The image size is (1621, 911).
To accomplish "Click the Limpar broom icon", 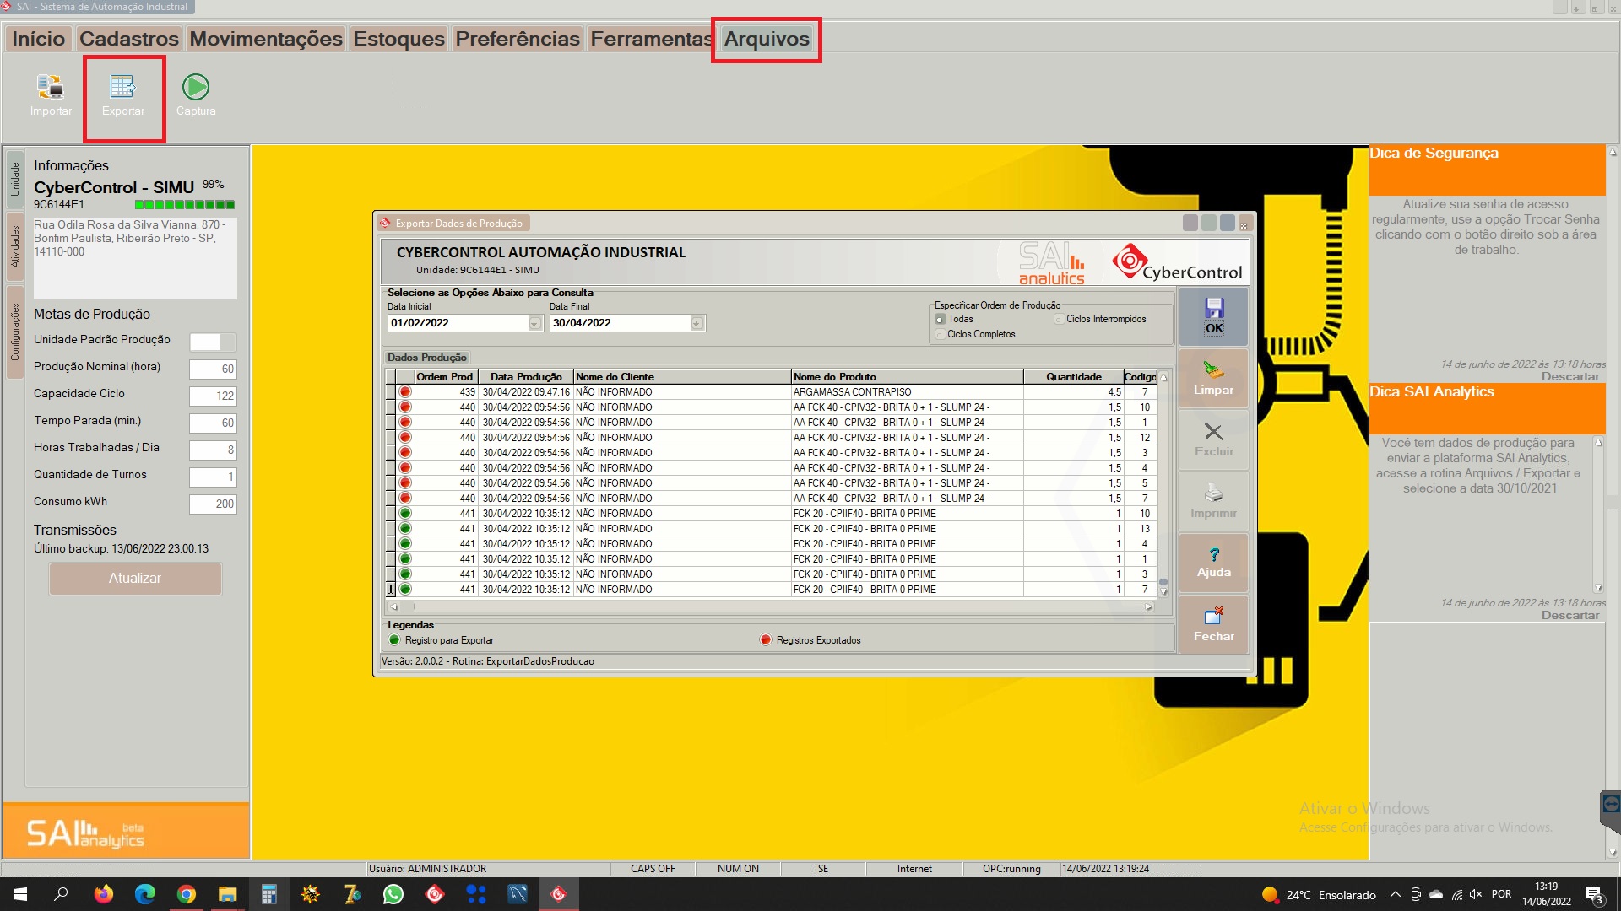I will tap(1213, 370).
